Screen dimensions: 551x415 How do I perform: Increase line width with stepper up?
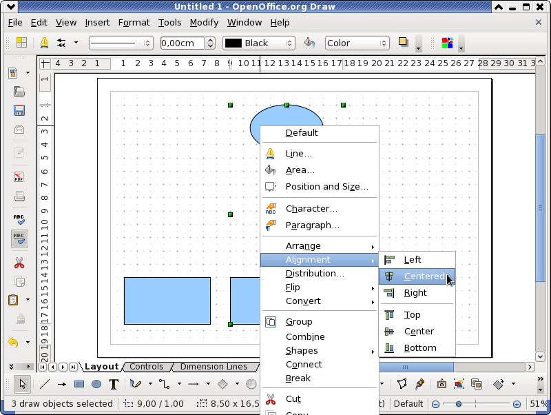(210, 40)
